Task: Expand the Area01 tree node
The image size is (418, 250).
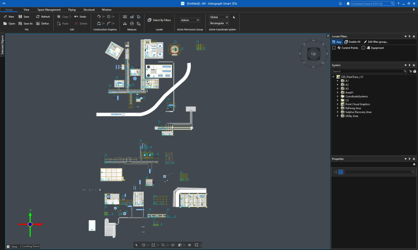Action: pyautogui.click(x=338, y=93)
